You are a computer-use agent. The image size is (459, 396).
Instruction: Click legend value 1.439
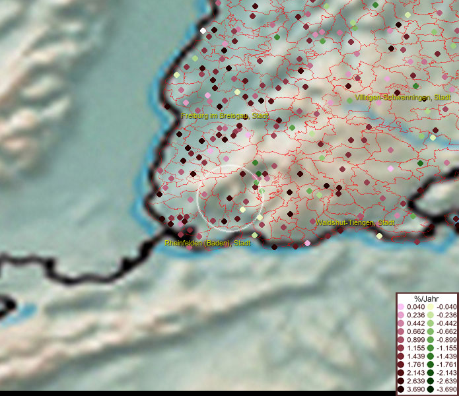415,356
